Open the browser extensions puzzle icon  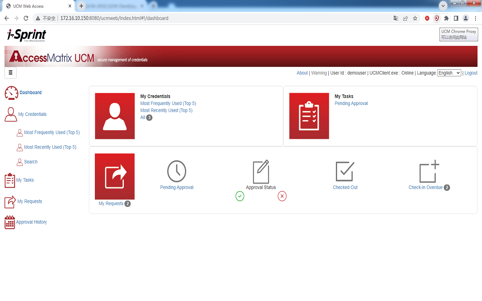pos(446,18)
